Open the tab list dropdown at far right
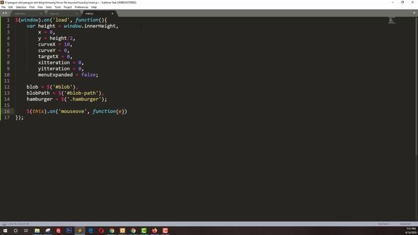This screenshot has width=418, height=235. pyautogui.click(x=414, y=13)
